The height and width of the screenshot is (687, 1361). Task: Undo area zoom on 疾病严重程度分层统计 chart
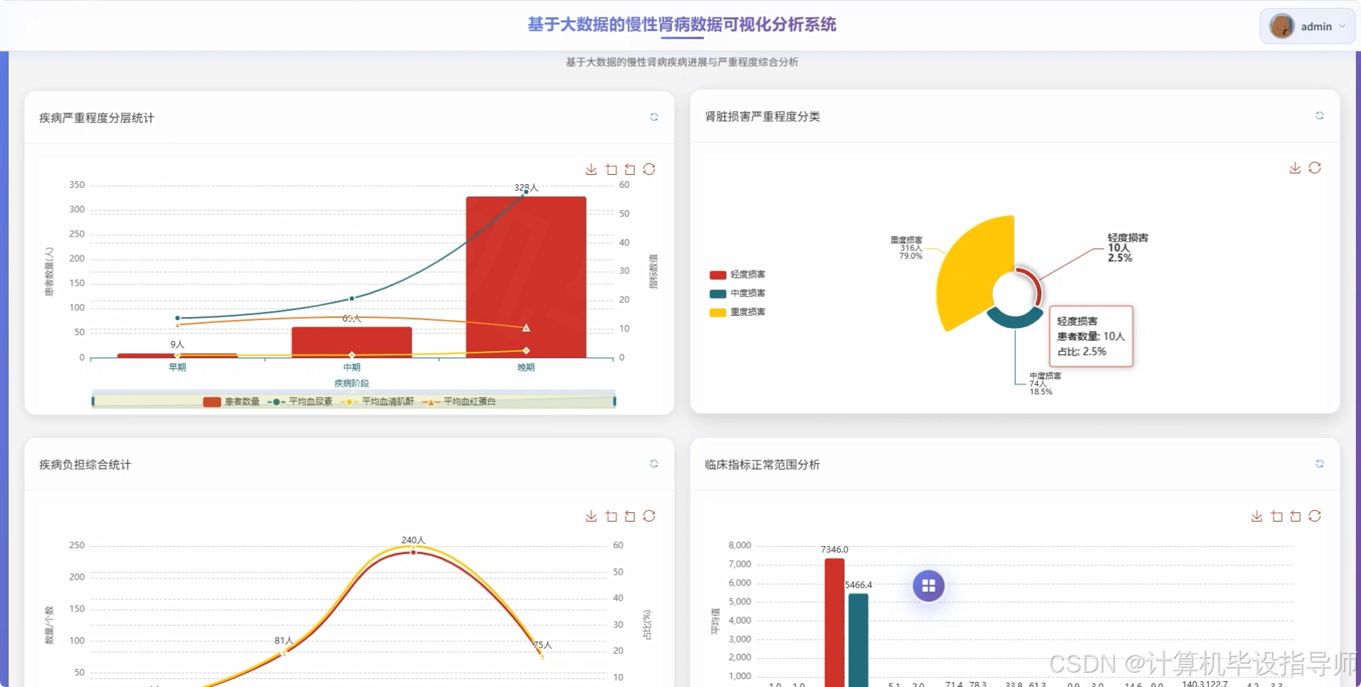pos(630,169)
